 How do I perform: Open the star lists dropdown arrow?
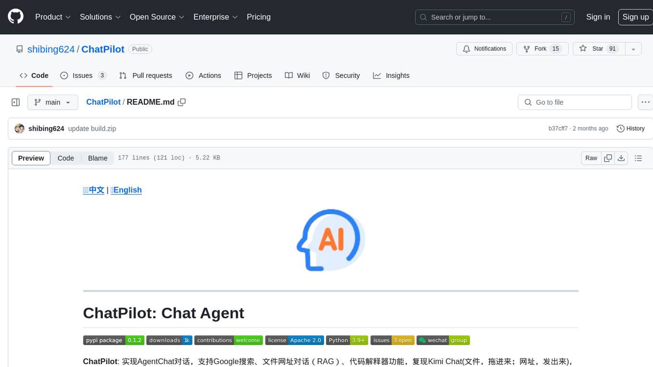633,49
